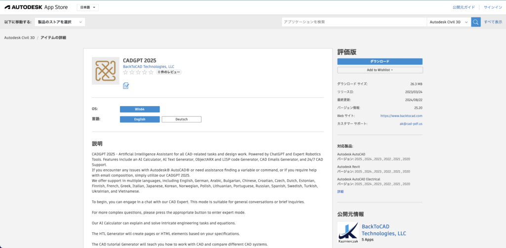Open the Autodesk Civil 3D search filter dropdown

tap(448, 22)
